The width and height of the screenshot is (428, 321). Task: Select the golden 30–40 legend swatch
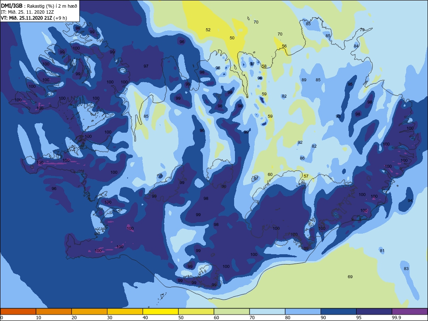[125, 312]
